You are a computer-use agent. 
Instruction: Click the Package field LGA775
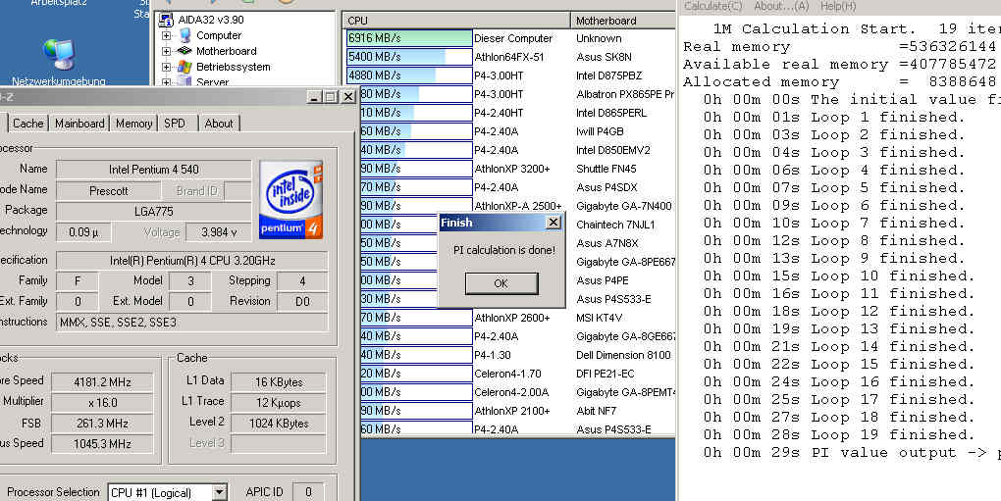[x=154, y=211]
